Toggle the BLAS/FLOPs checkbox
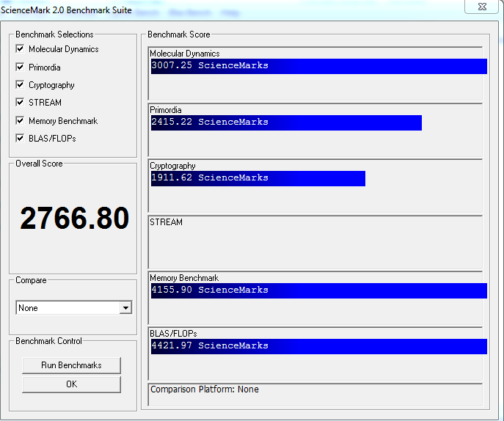This screenshot has width=504, height=421. (20, 138)
